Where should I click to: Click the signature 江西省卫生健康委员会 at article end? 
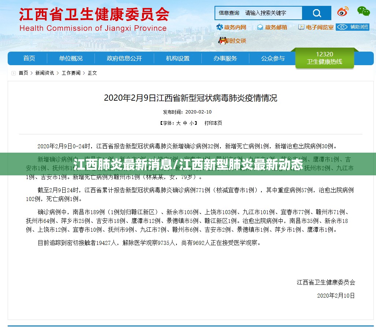(x=325, y=283)
